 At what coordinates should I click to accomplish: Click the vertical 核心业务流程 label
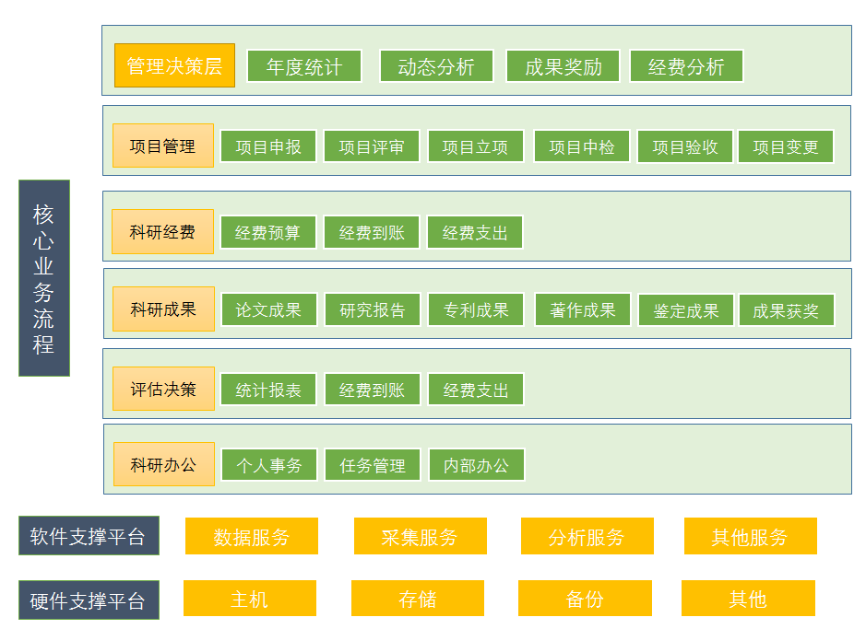point(43,278)
